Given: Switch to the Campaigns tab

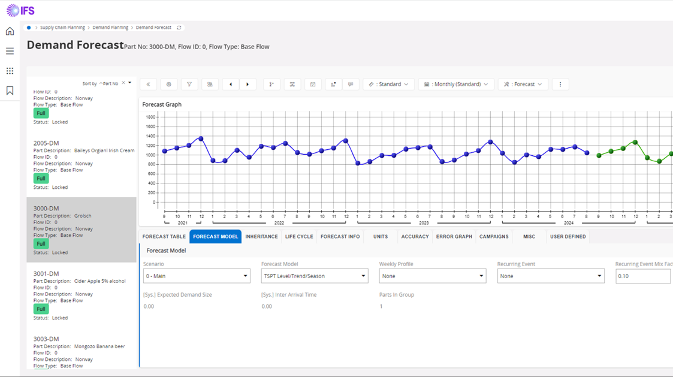Looking at the screenshot, I should coord(494,237).
